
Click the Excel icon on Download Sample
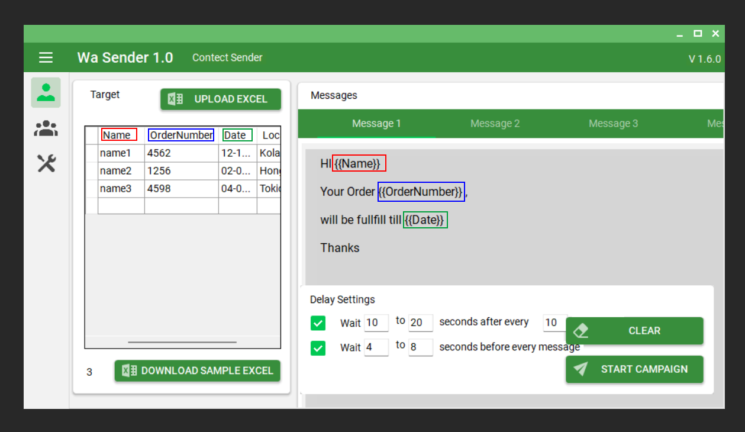point(129,370)
